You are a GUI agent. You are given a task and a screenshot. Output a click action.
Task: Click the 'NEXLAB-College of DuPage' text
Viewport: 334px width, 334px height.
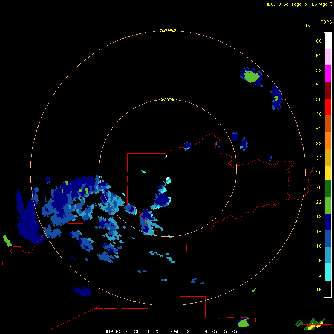tap(296, 4)
